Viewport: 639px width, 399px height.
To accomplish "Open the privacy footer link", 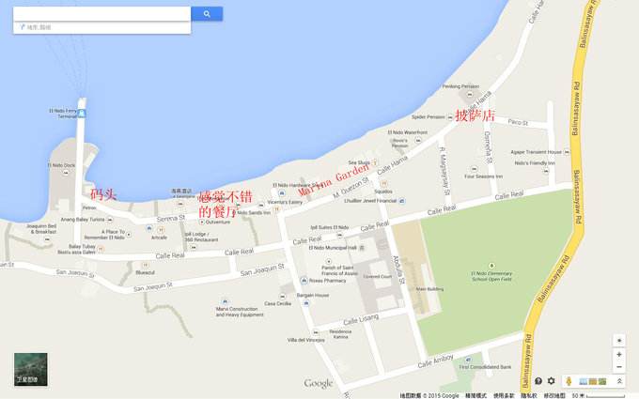I will [528, 396].
